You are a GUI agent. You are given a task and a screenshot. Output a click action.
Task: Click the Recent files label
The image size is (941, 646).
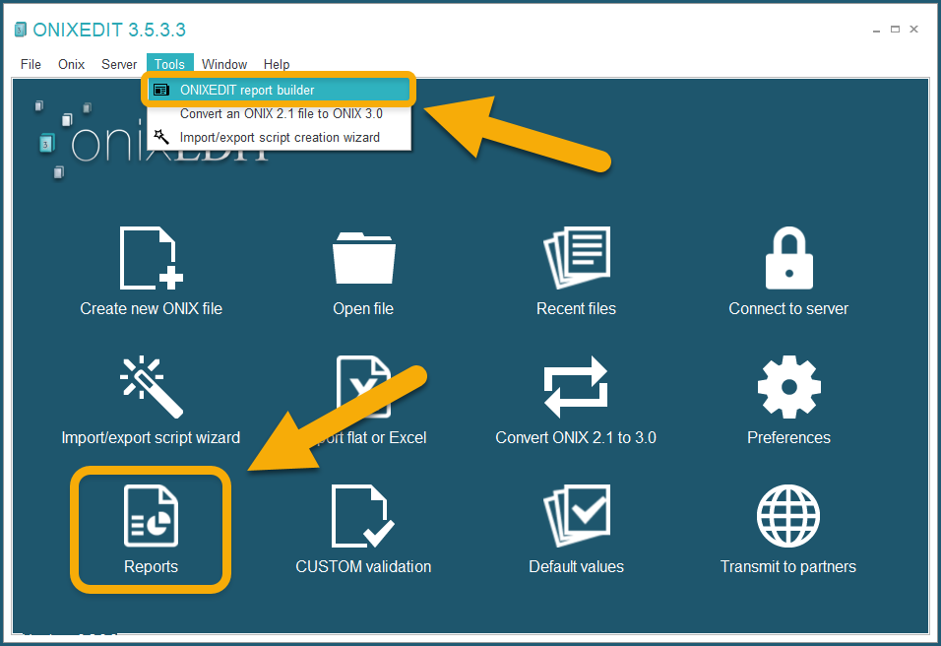576,308
